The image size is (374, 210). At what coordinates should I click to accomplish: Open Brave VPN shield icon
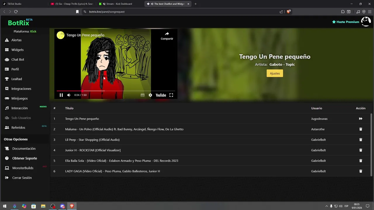(364, 12)
